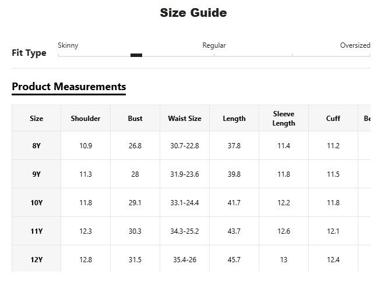Click the Fit Type label
Image resolution: width=388 pixels, height=282 pixels.
pos(29,53)
